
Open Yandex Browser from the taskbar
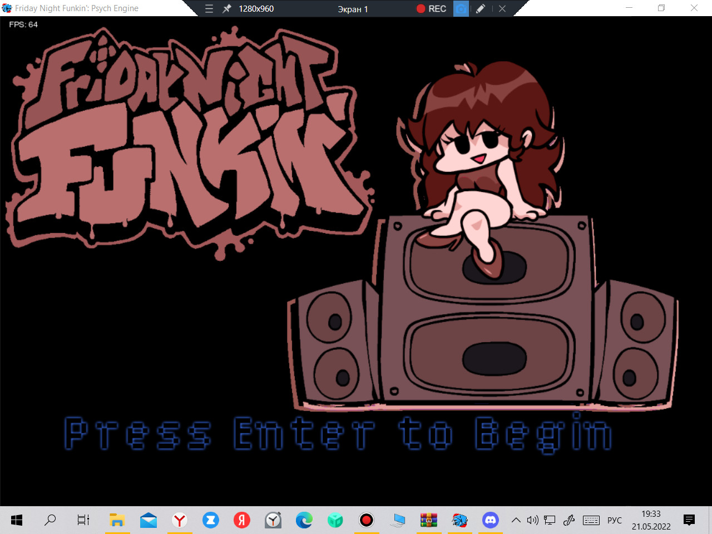pyautogui.click(x=179, y=520)
